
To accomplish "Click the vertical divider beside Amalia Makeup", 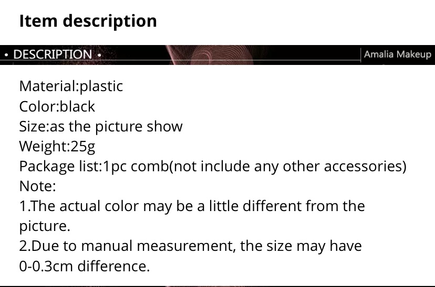I will tap(360, 55).
